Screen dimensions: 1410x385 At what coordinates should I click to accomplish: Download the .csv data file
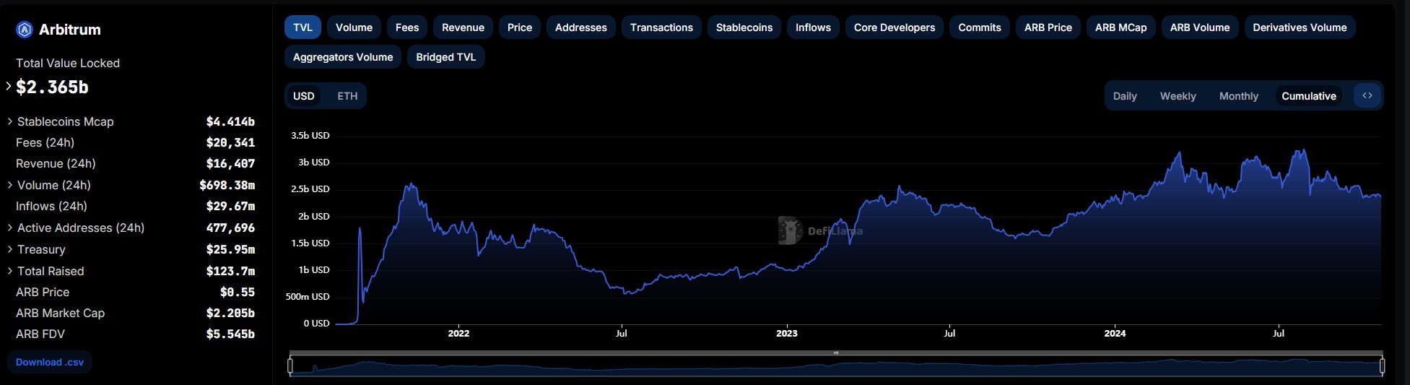[x=50, y=362]
